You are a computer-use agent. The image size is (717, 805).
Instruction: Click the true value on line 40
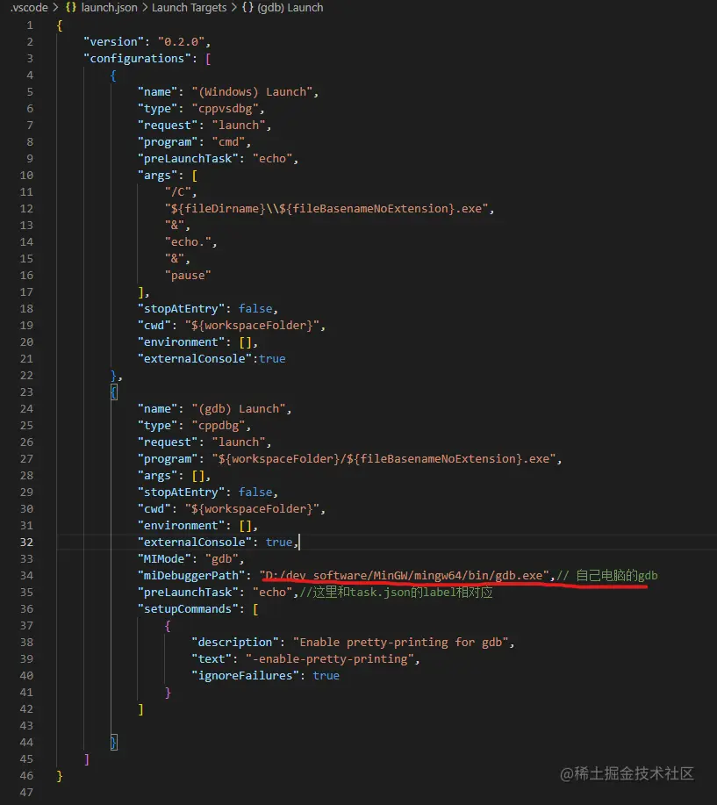326,676
